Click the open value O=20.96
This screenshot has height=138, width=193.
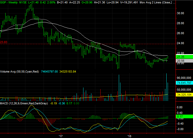click(x=87, y=2)
